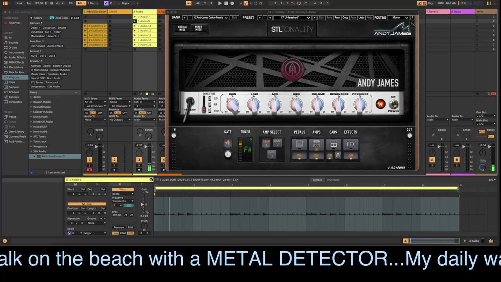
Task: Open Packs under Places
Action: click(x=13, y=117)
